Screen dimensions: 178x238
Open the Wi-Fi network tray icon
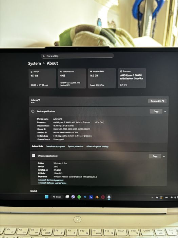tap(172, 198)
